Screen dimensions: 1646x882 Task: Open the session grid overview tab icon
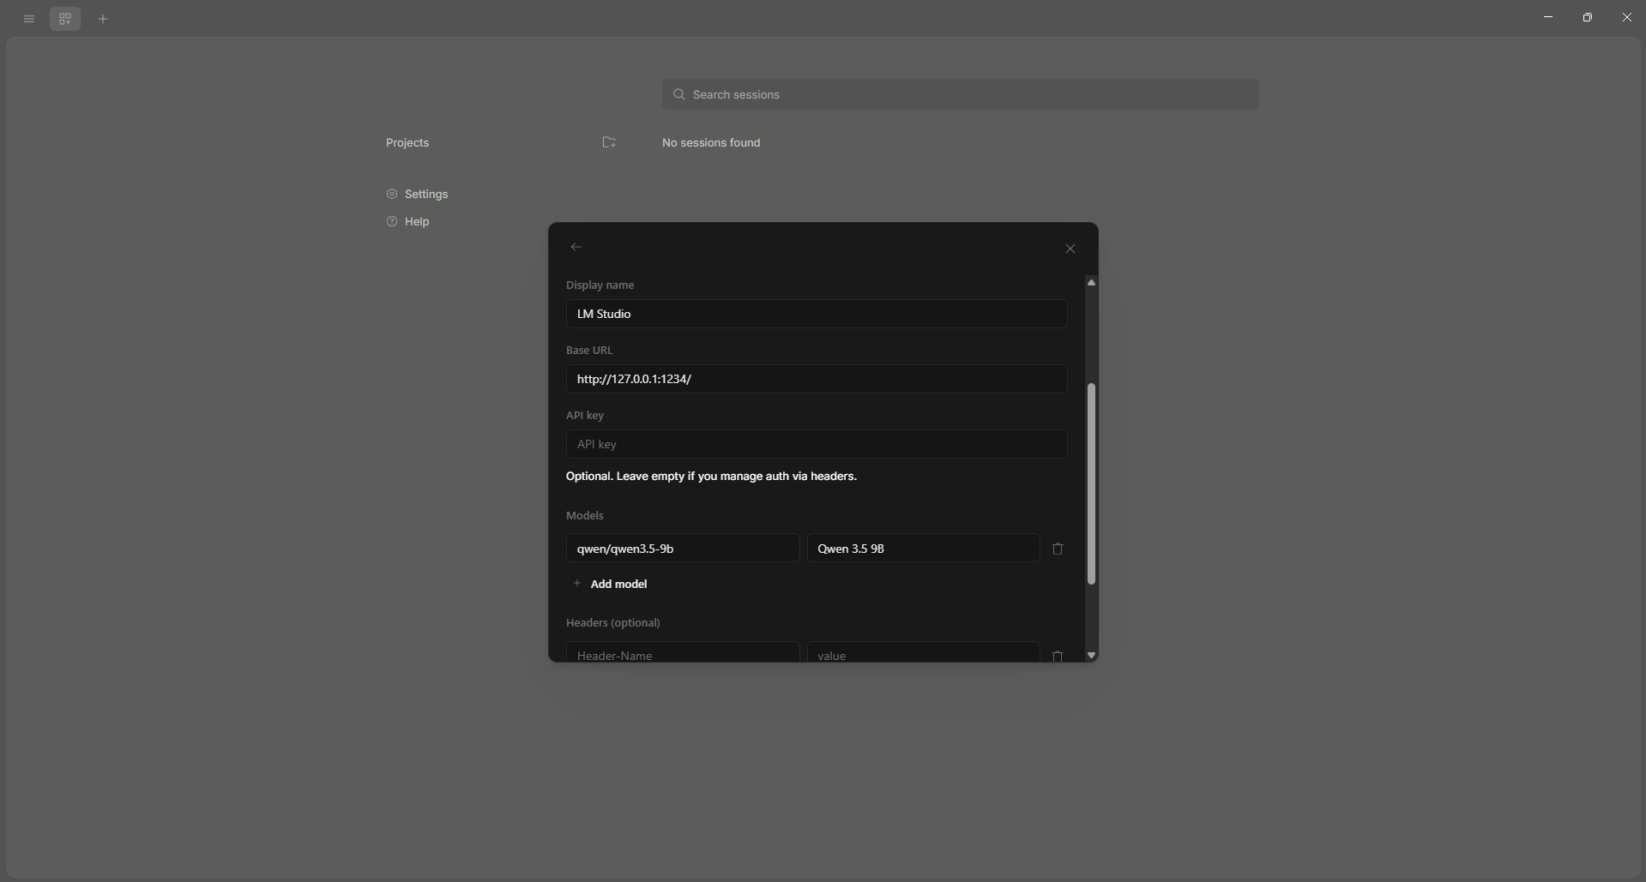65,19
